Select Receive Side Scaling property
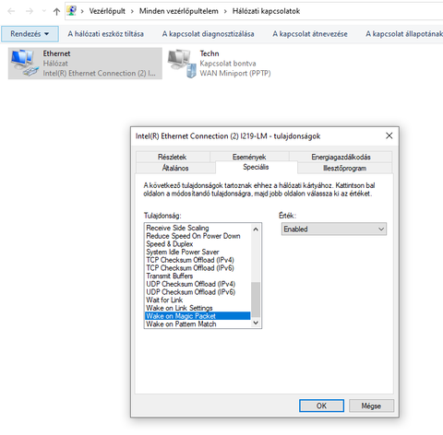The image size is (443, 435). (x=198, y=228)
